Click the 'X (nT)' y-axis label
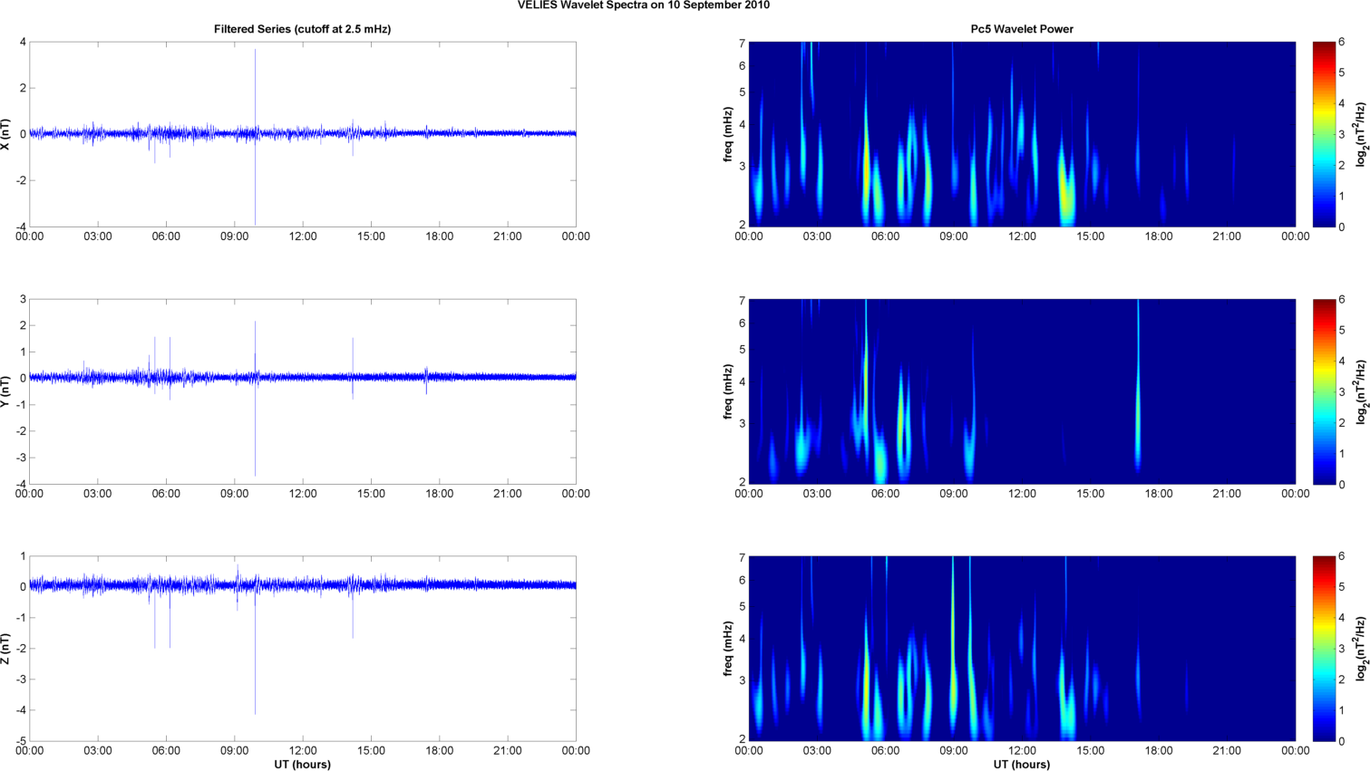The image size is (1370, 771). 6,134
